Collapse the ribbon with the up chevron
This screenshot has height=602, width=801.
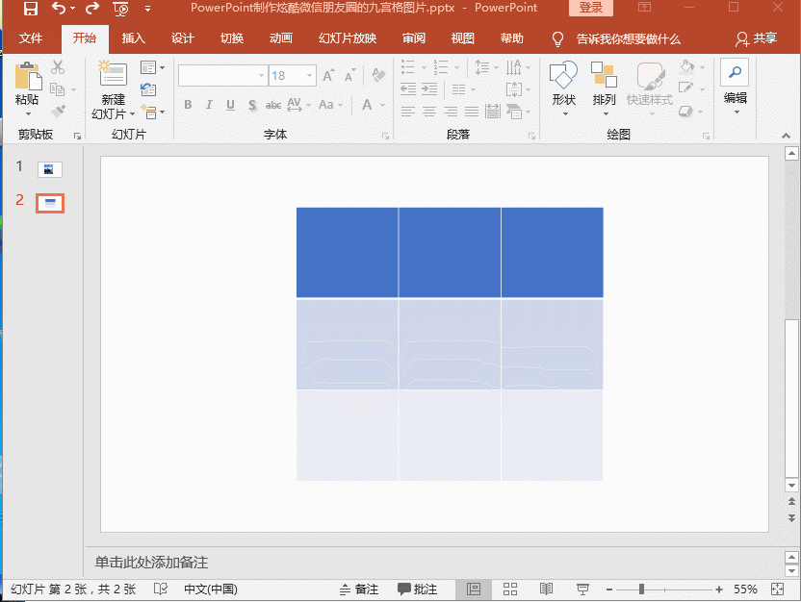(x=787, y=136)
